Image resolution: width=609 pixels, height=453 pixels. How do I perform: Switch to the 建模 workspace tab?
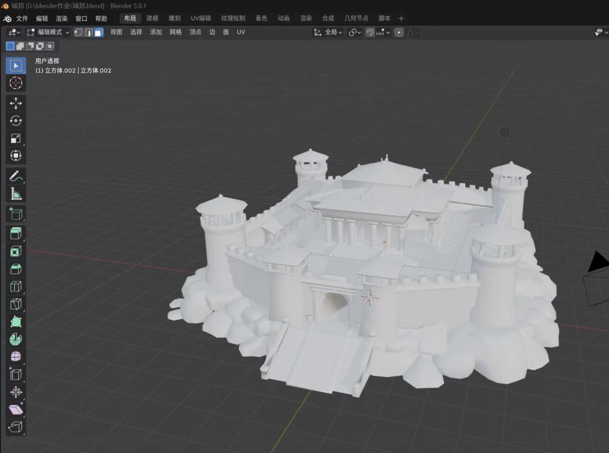tap(152, 18)
